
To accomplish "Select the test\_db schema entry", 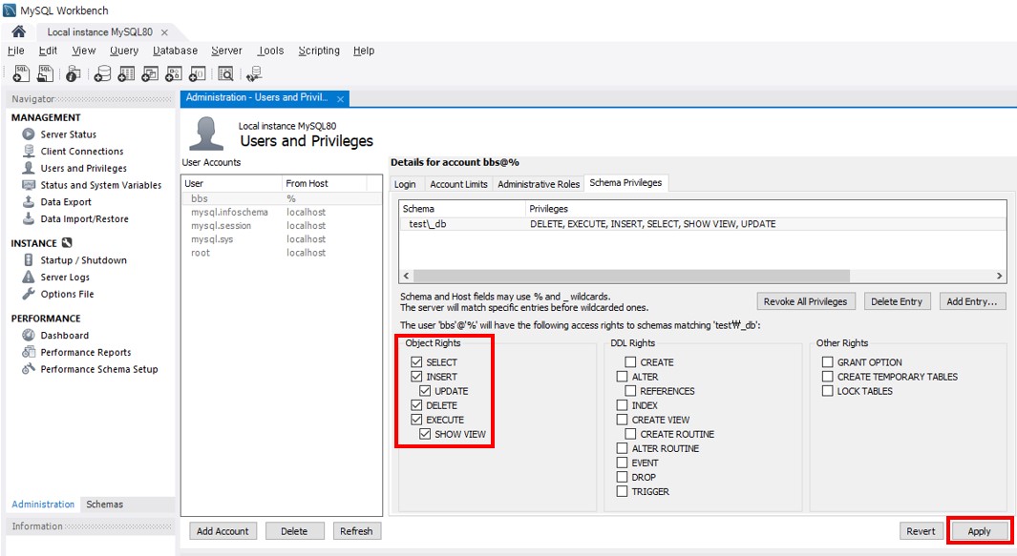I will pos(702,223).
